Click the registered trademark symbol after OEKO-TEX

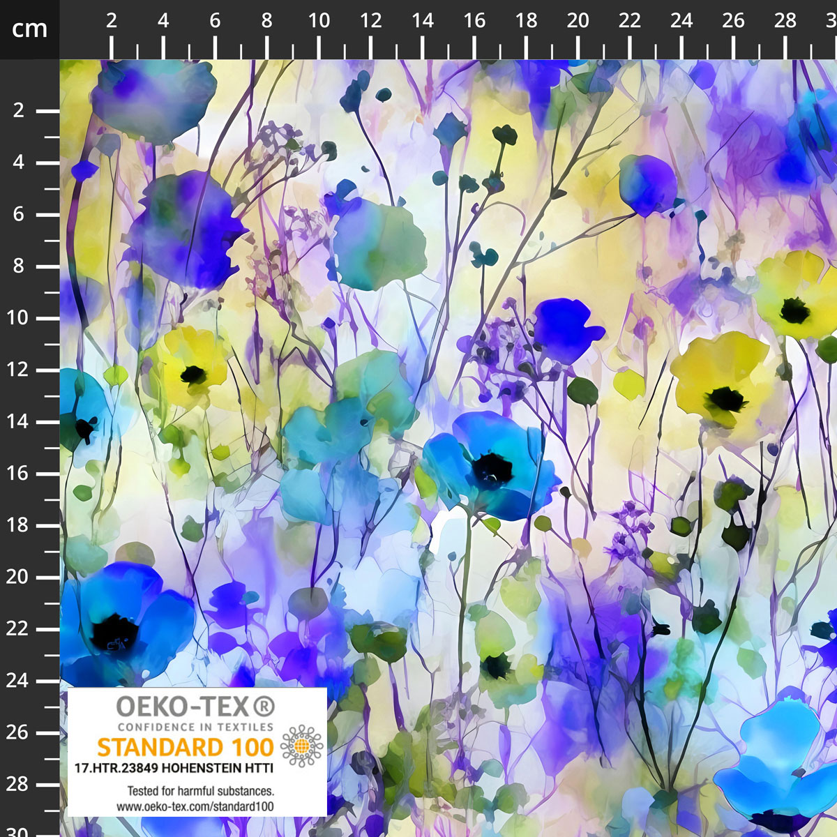[x=263, y=707]
